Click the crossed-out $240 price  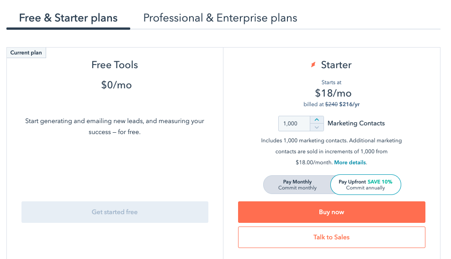331,104
